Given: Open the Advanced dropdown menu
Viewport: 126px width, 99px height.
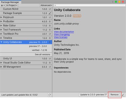Looking at the screenshot, I should (x=46, y=5).
